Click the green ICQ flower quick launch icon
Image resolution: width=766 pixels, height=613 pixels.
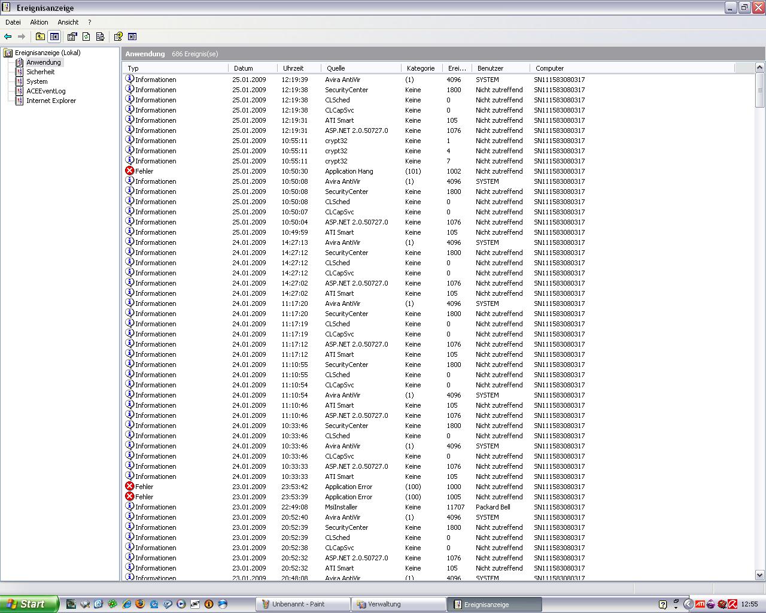coord(113,604)
